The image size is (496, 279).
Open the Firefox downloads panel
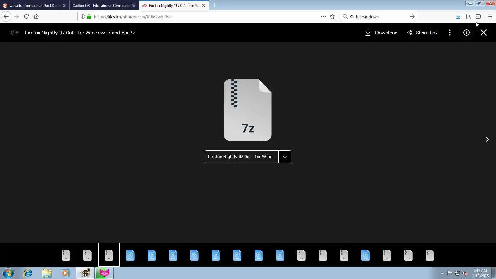[458, 16]
